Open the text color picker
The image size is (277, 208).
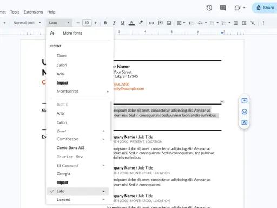tap(131, 23)
